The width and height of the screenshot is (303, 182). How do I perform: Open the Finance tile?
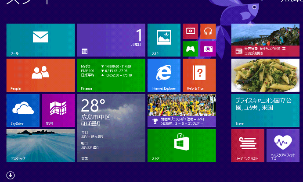[x=111, y=75]
